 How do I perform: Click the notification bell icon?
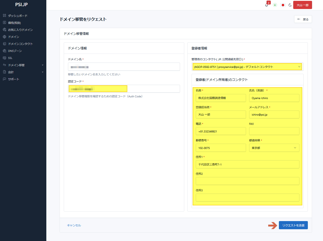pyautogui.click(x=267, y=5)
